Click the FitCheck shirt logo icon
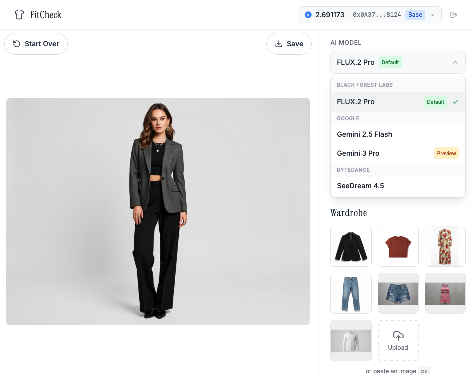475x380 pixels. tap(19, 15)
